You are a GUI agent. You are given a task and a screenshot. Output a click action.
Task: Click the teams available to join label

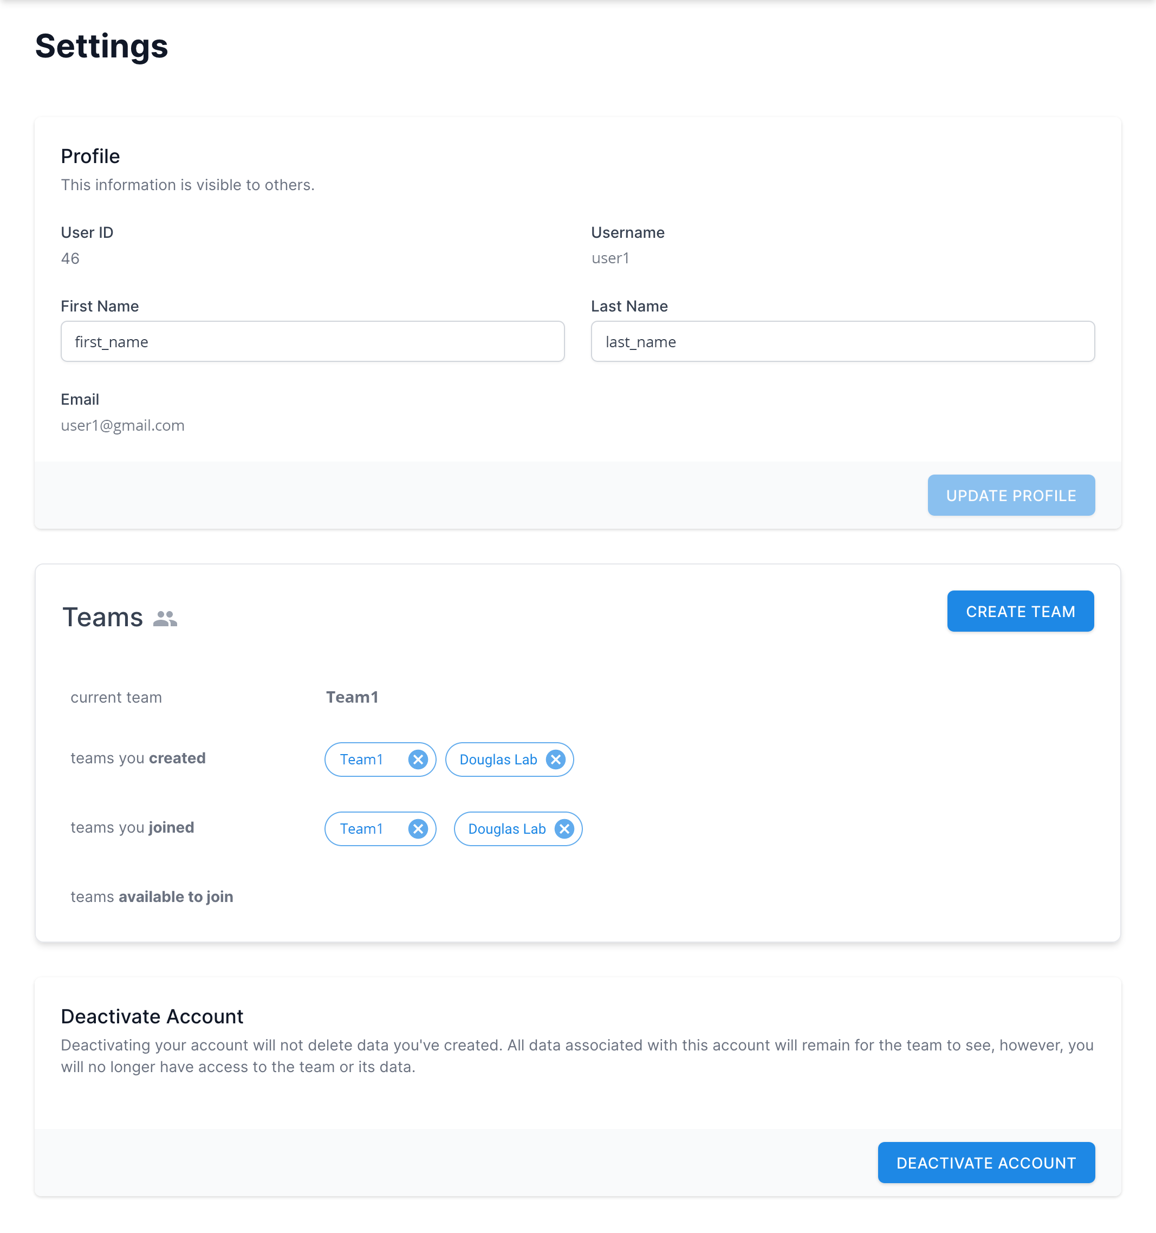[x=152, y=897]
